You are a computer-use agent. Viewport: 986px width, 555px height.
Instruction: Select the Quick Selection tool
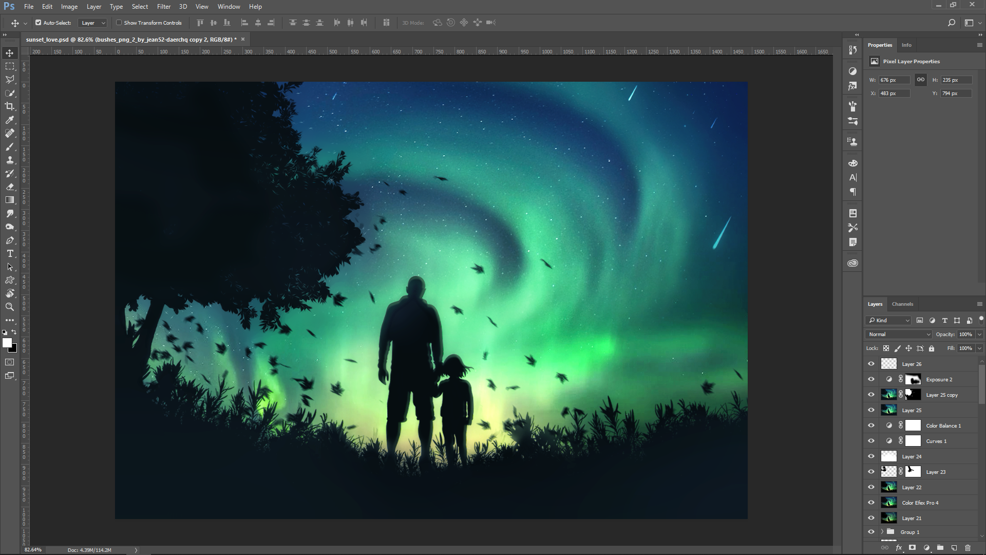coord(10,93)
